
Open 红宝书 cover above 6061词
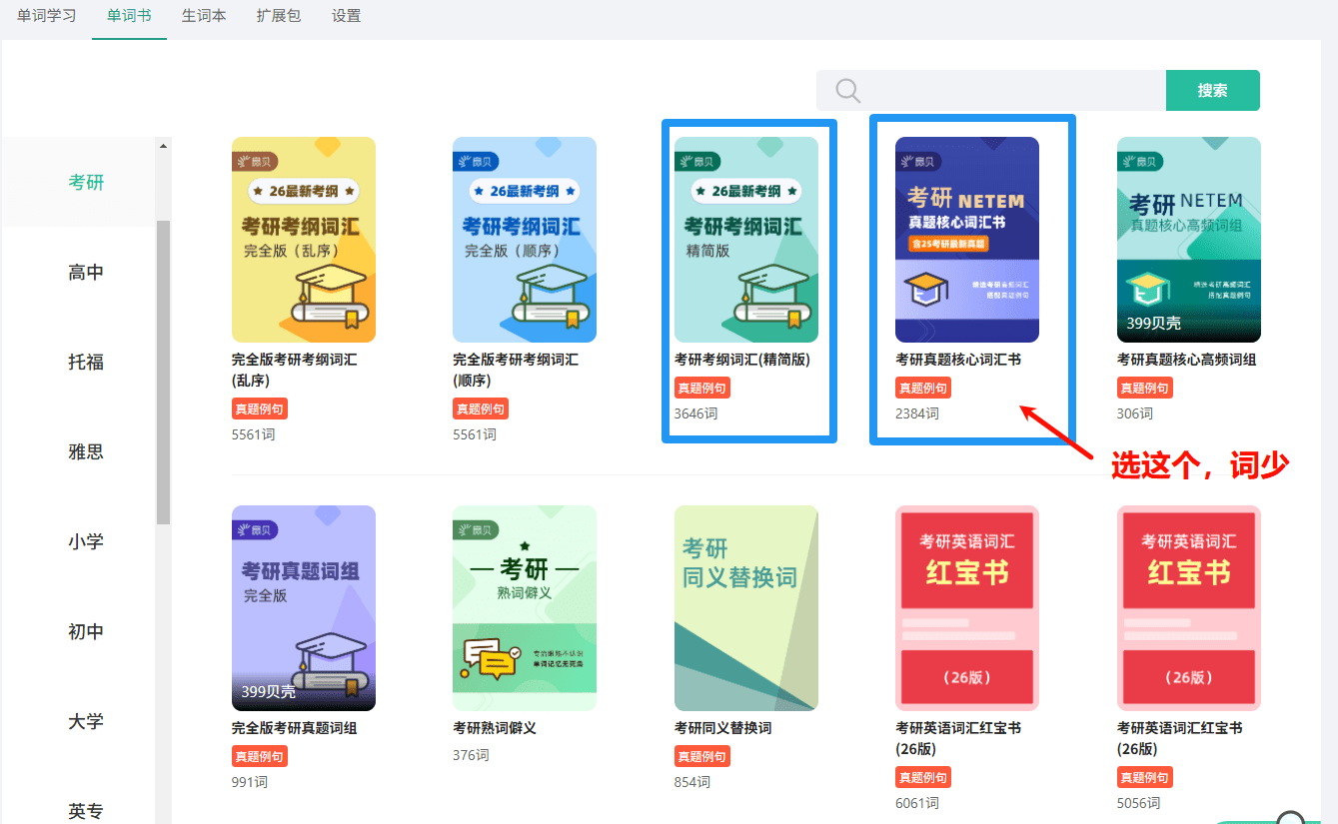coord(967,608)
